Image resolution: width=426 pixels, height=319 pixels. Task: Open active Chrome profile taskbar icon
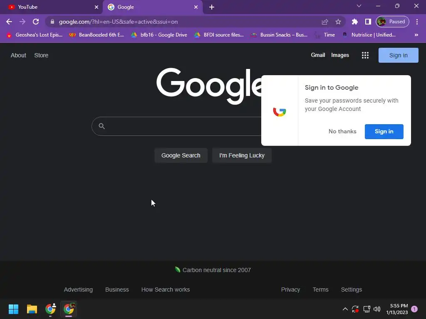[69, 309]
